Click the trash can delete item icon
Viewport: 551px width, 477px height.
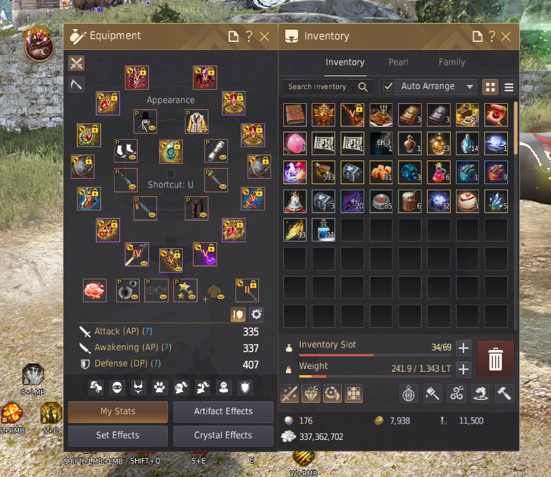tap(495, 359)
